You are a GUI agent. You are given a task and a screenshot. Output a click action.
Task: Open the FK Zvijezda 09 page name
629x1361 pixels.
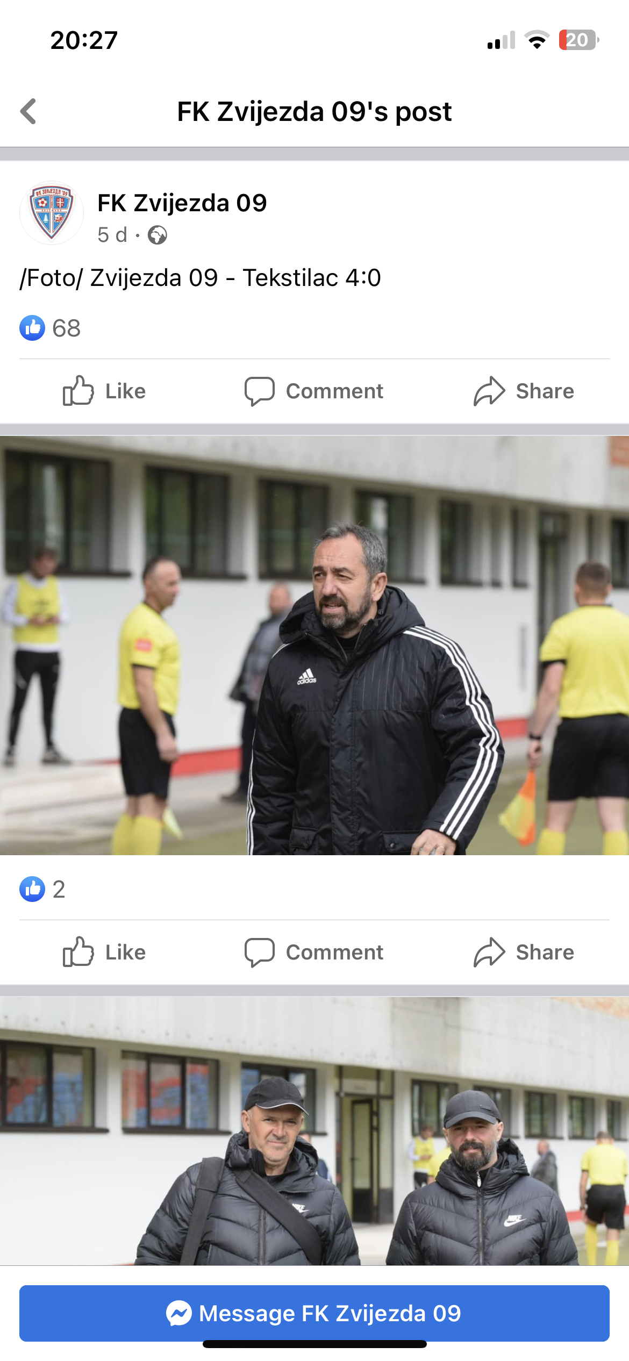pyautogui.click(x=182, y=203)
